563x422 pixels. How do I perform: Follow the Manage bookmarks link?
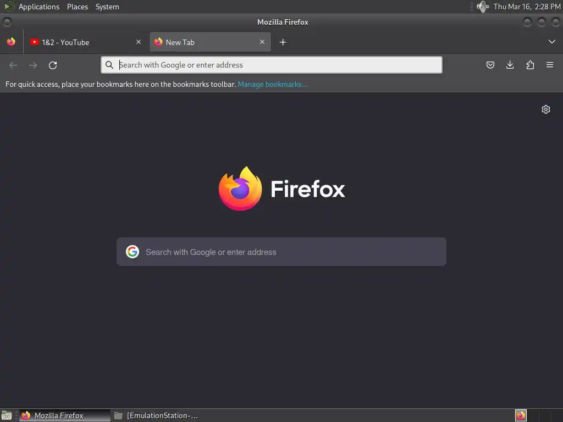[x=273, y=84]
